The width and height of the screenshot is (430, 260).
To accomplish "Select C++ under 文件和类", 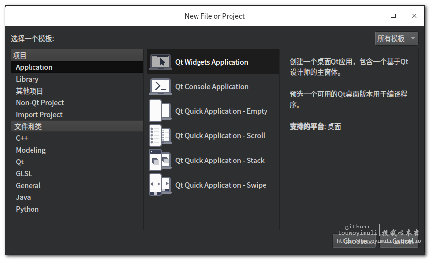I will 77,138.
